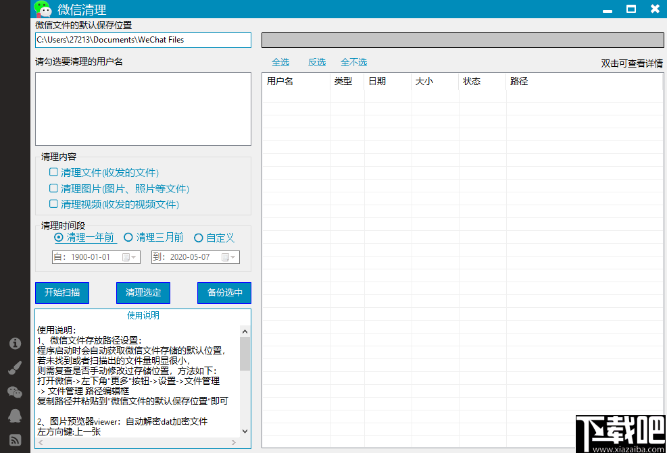Select the 清理三月前 radio button
The image size is (667, 453).
[128, 237]
